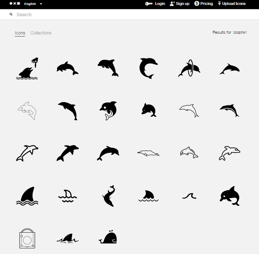Select the outlined leaping dolphin second-row icon
The height and width of the screenshot is (254, 259).
189,111
